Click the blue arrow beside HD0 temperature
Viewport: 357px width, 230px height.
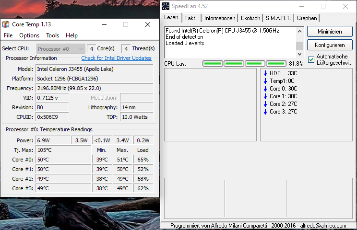[x=265, y=73]
